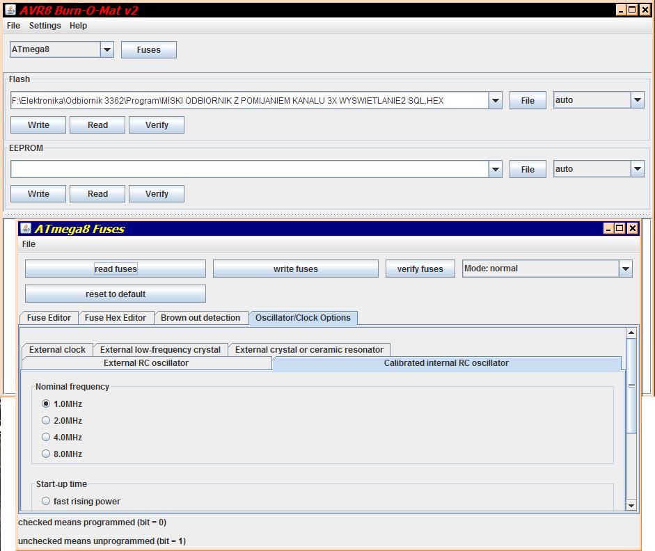The image size is (655, 551).
Task: Switch to the Brown out detection tab
Action: pyautogui.click(x=200, y=318)
